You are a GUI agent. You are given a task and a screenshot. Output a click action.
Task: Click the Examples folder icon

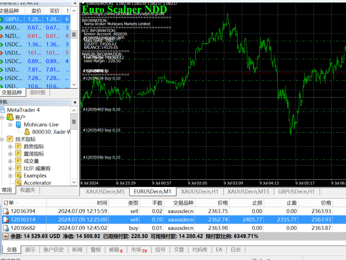click(18, 176)
